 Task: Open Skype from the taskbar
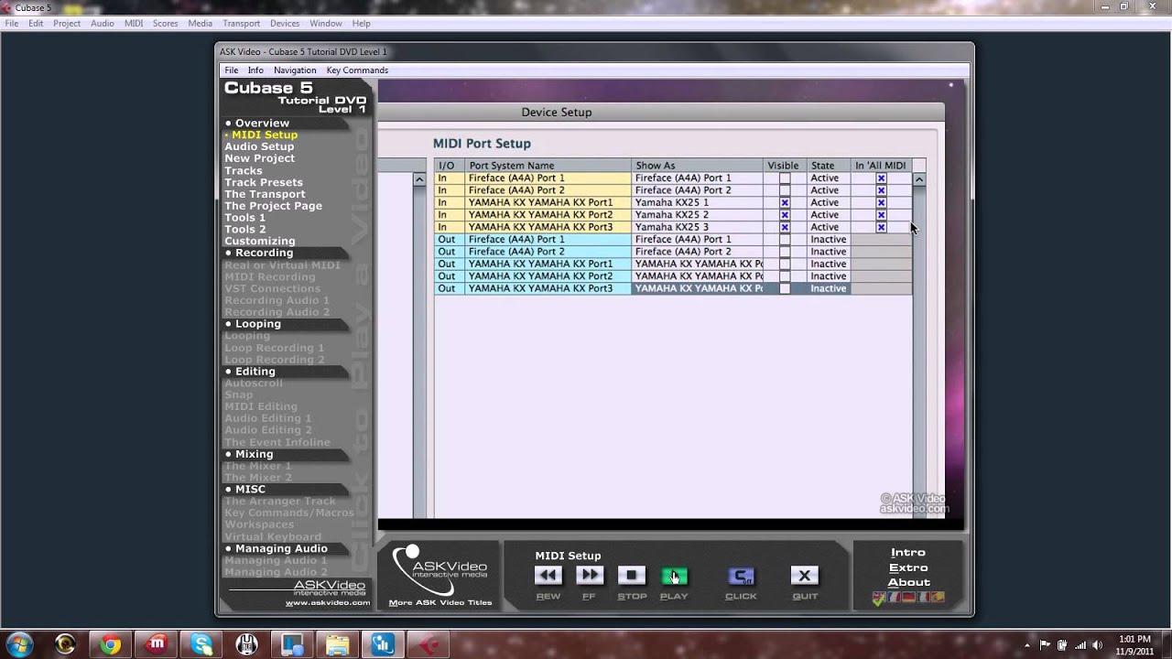point(201,645)
